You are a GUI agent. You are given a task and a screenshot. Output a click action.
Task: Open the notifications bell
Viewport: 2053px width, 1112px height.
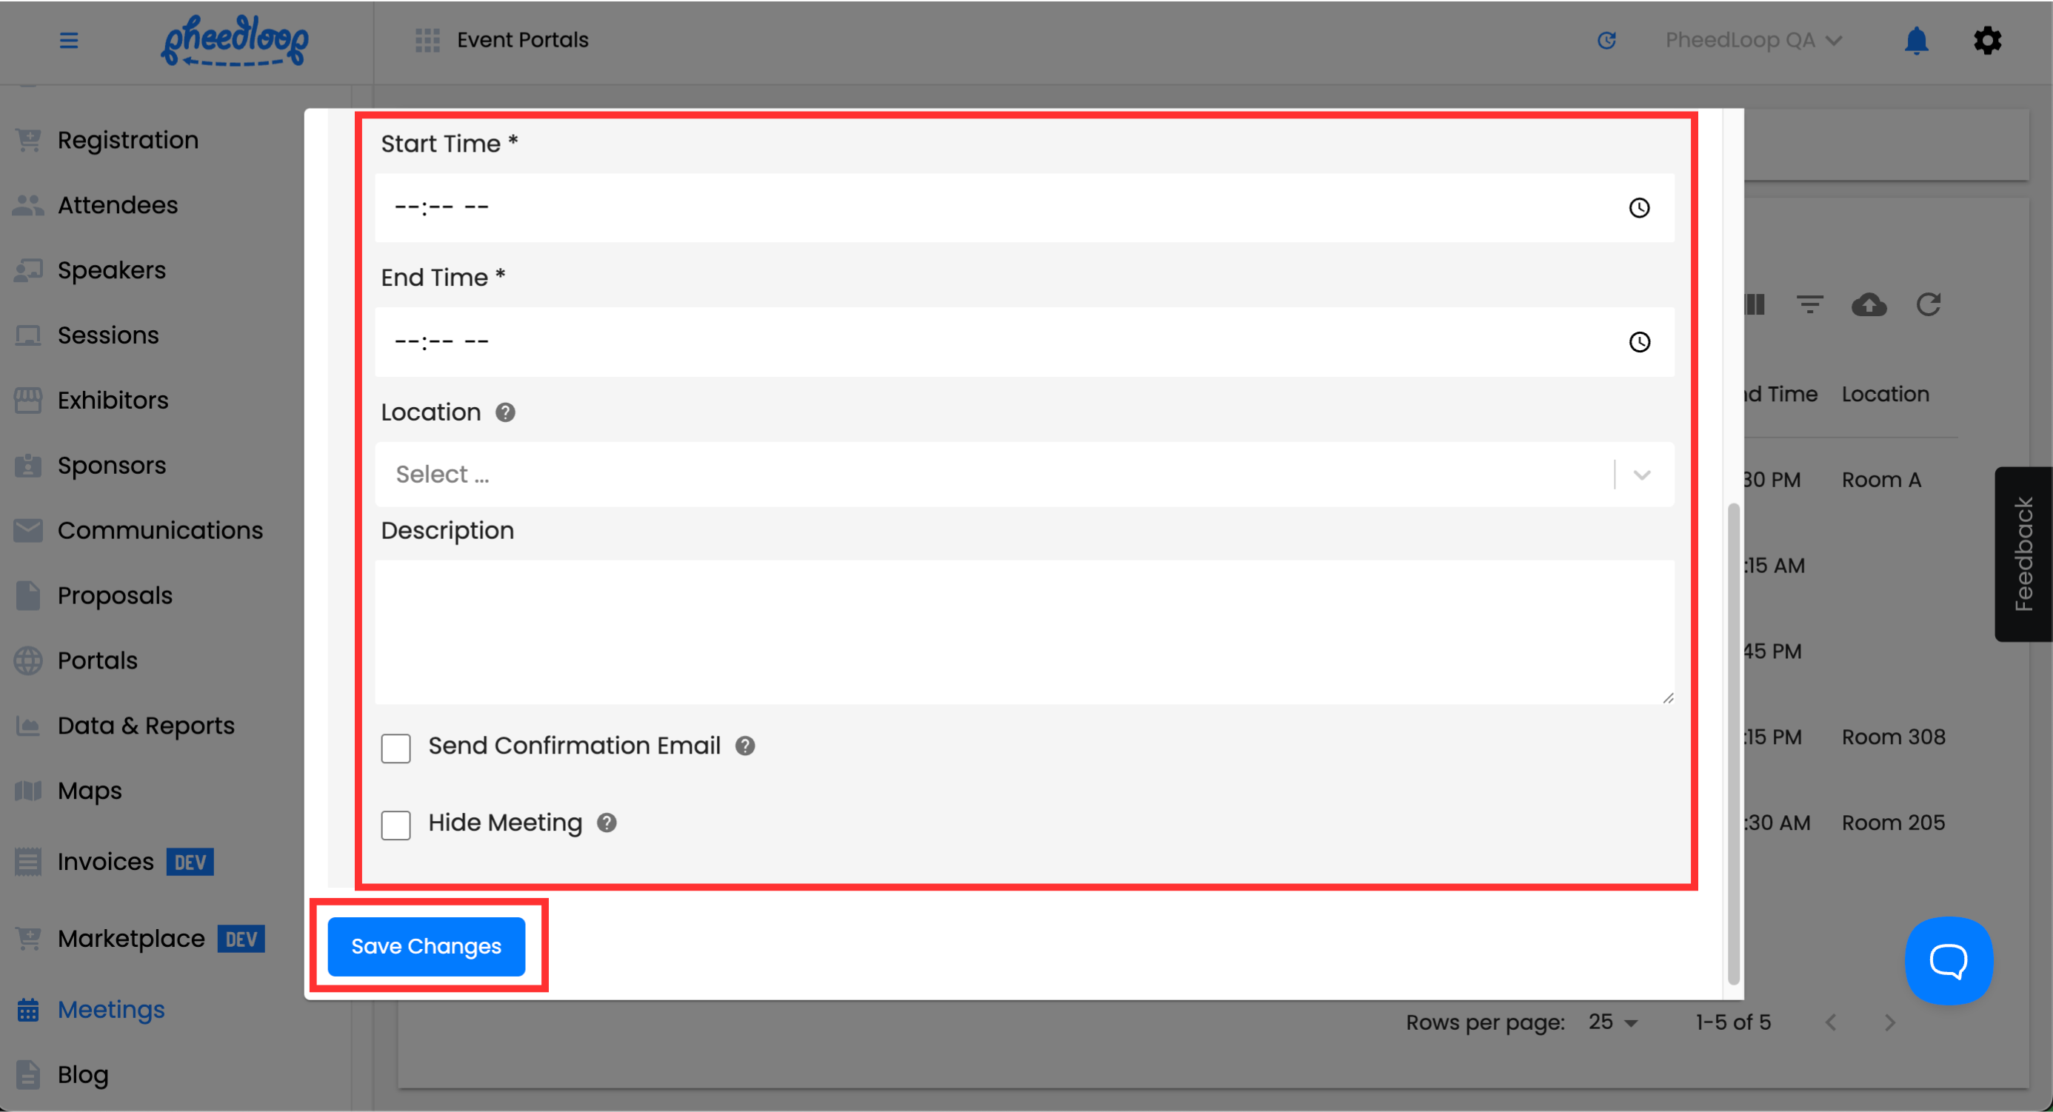tap(1916, 40)
